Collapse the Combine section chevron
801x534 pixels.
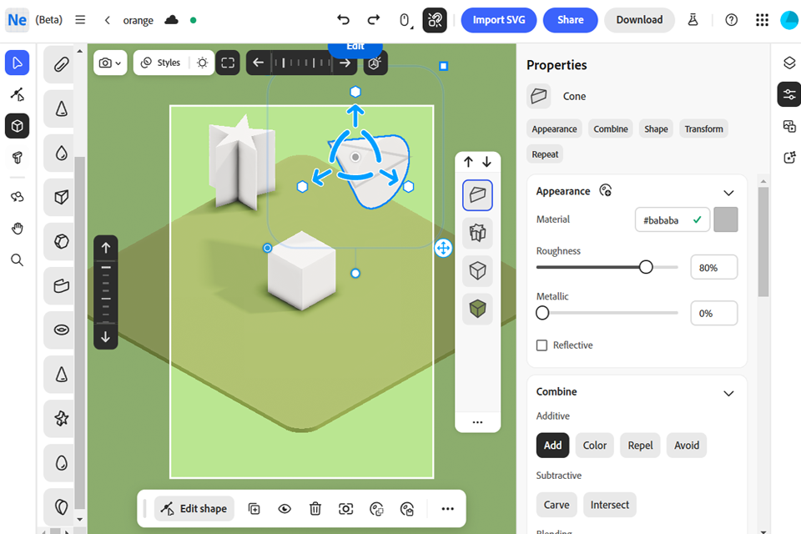click(x=728, y=393)
